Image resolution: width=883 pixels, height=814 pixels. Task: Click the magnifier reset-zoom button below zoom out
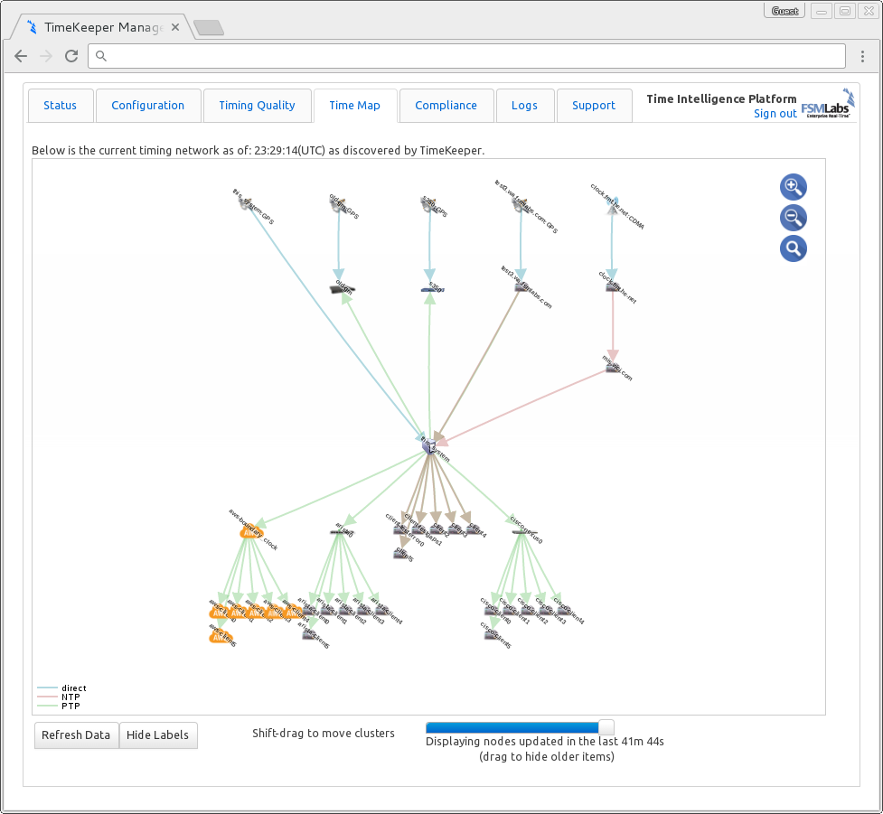(x=793, y=248)
